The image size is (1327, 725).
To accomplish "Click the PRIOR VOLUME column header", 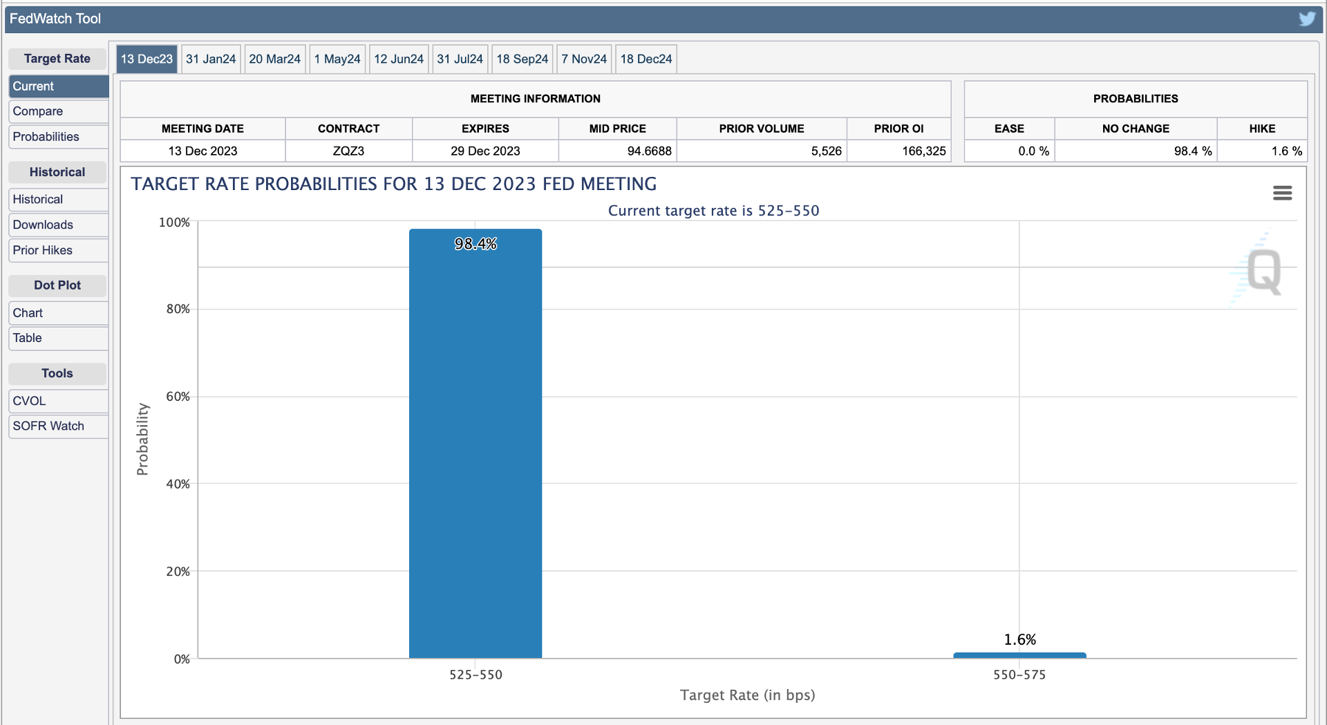I will (x=761, y=129).
